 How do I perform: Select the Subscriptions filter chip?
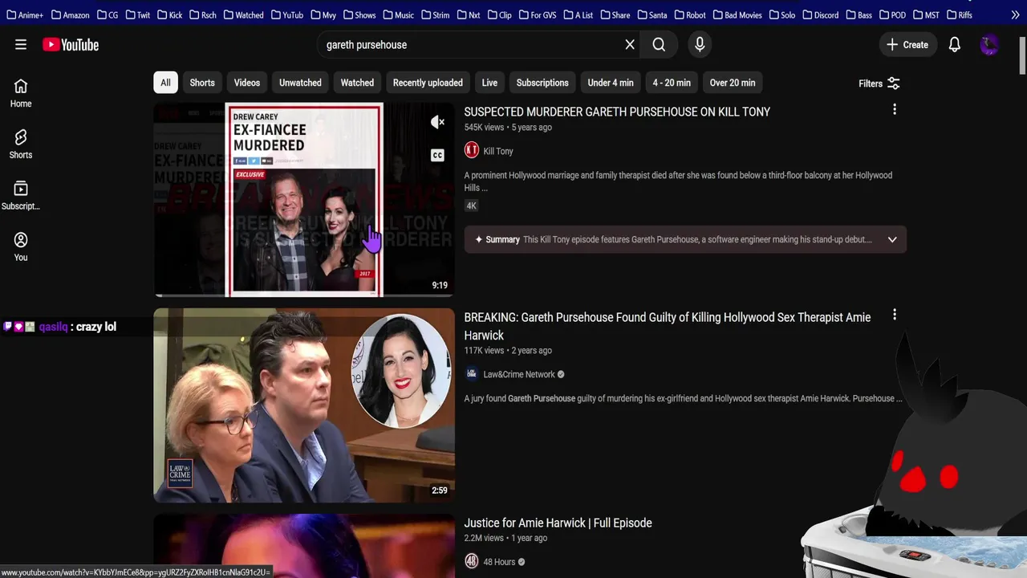[x=542, y=83]
